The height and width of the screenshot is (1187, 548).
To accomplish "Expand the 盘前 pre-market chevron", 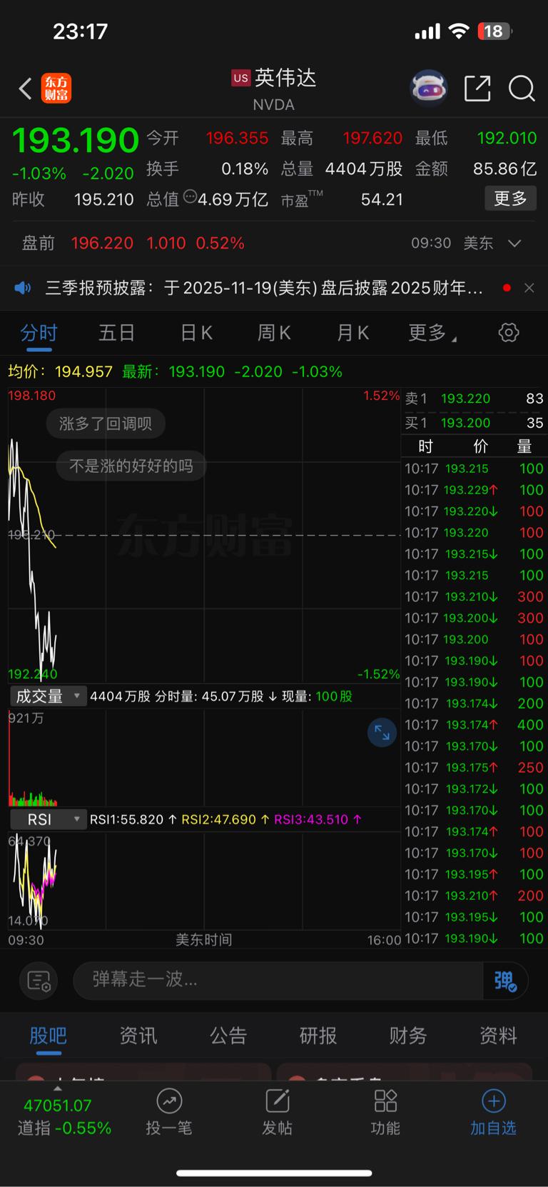I will click(x=514, y=244).
